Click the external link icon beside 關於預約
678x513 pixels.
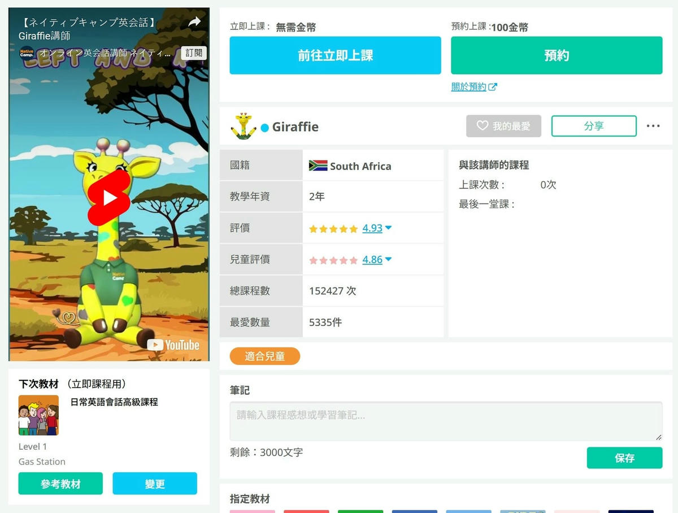pos(493,87)
